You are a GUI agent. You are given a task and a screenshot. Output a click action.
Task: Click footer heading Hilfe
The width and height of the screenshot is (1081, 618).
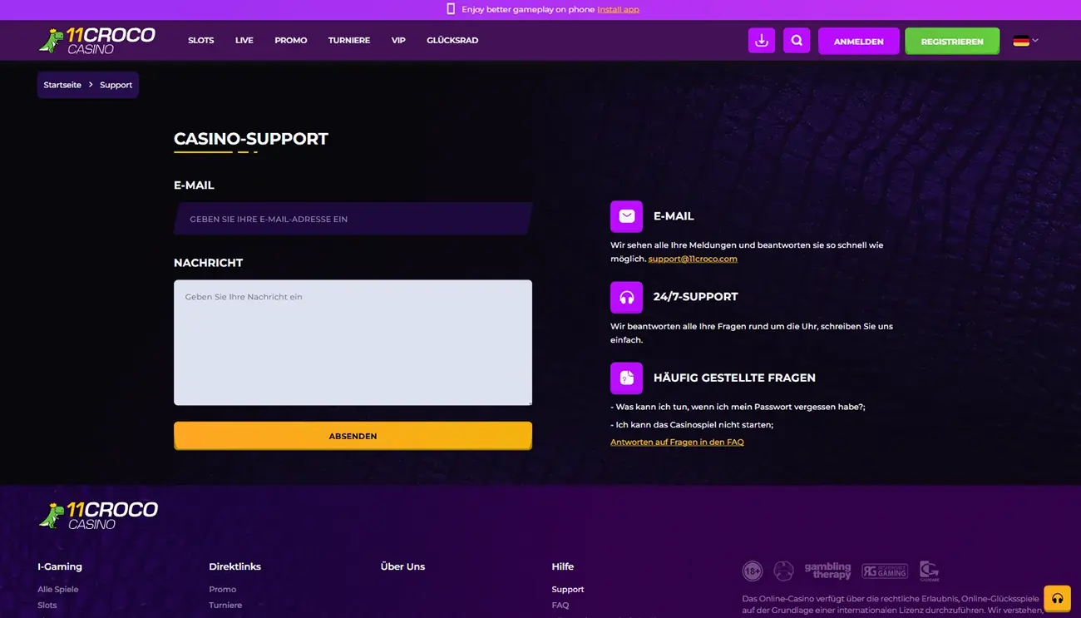click(562, 566)
